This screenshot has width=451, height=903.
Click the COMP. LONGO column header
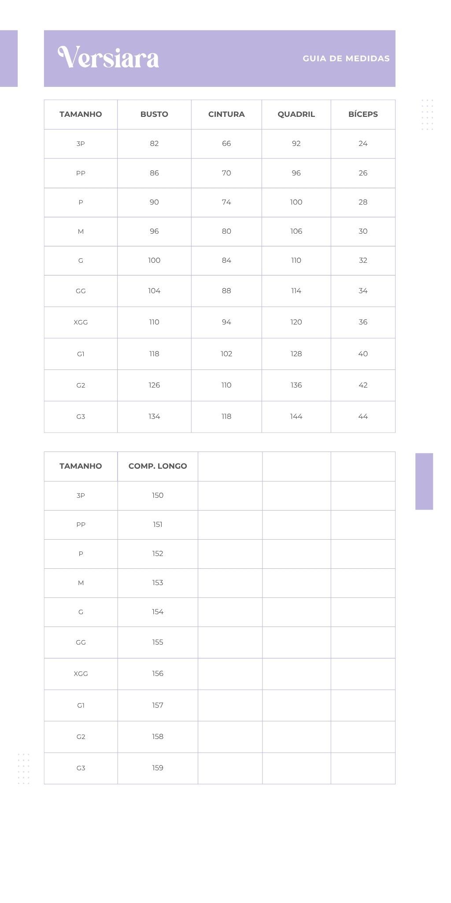click(158, 466)
